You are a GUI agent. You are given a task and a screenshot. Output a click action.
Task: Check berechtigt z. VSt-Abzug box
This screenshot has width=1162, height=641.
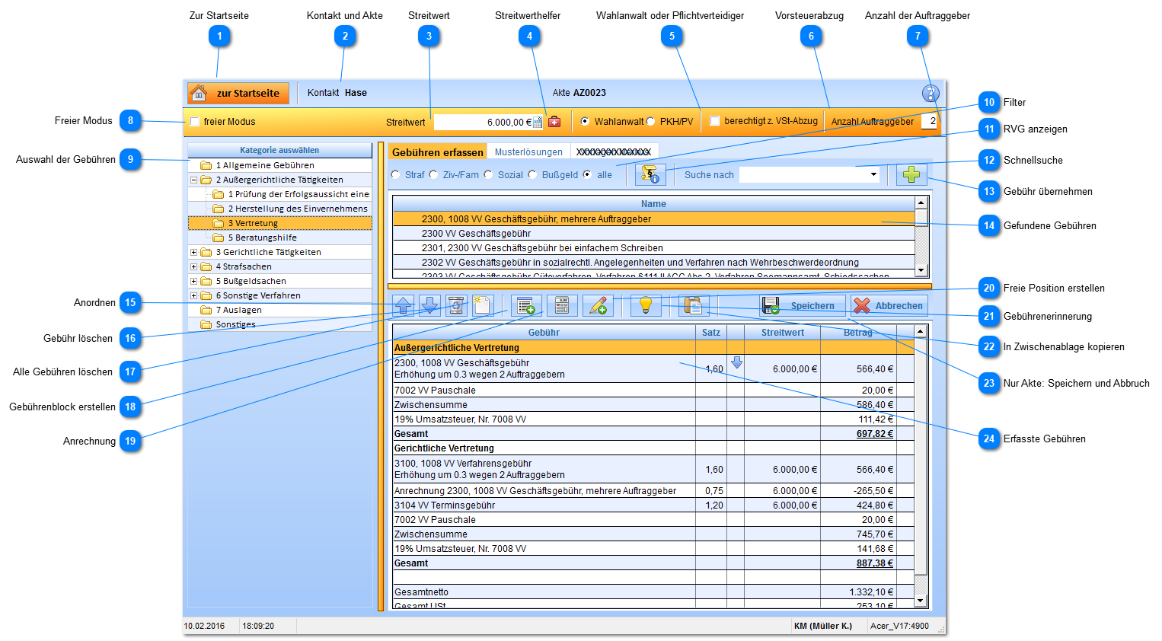[714, 121]
